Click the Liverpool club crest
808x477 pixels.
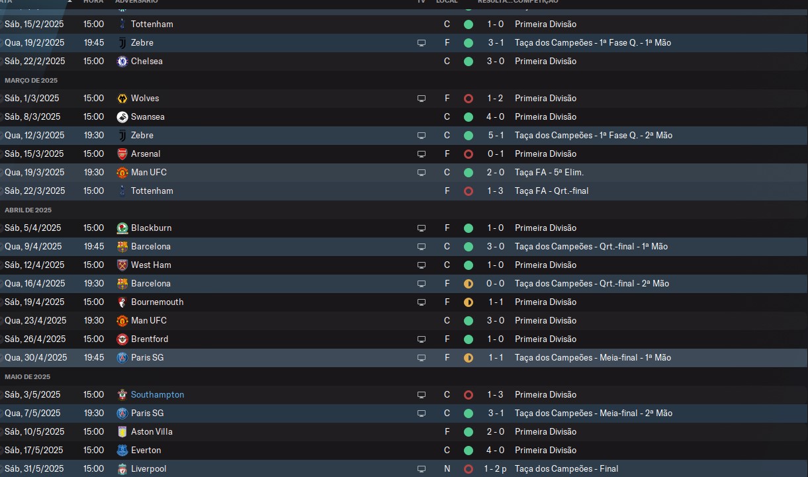point(122,468)
